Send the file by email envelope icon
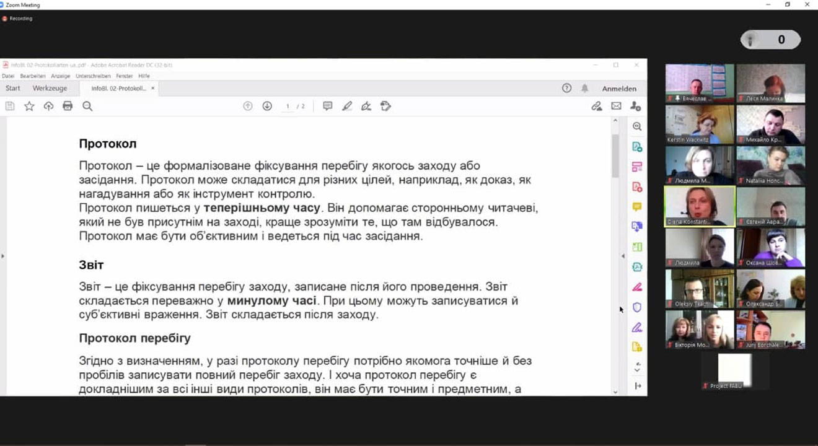 (x=616, y=106)
